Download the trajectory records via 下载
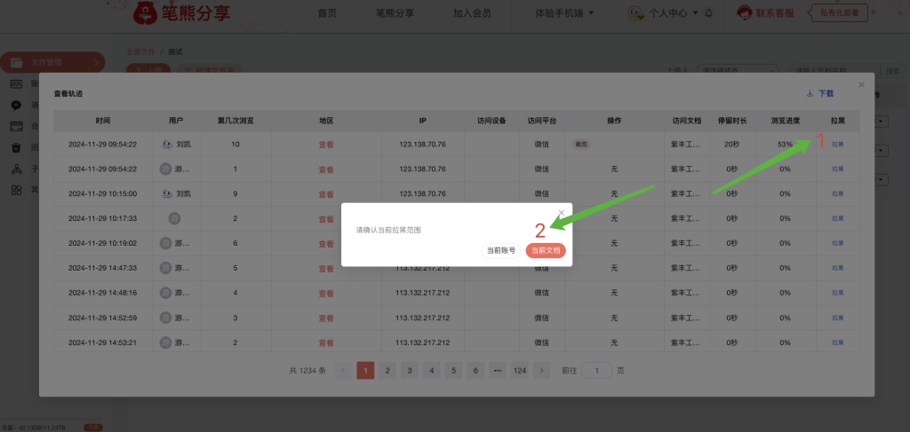 point(820,93)
